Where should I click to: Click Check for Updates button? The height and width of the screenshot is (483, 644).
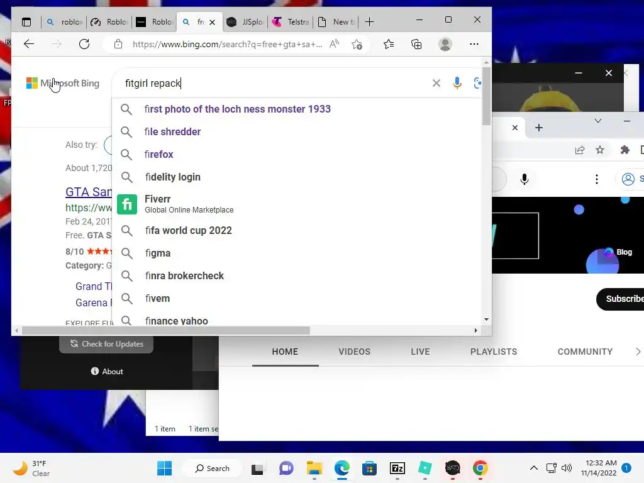106,344
